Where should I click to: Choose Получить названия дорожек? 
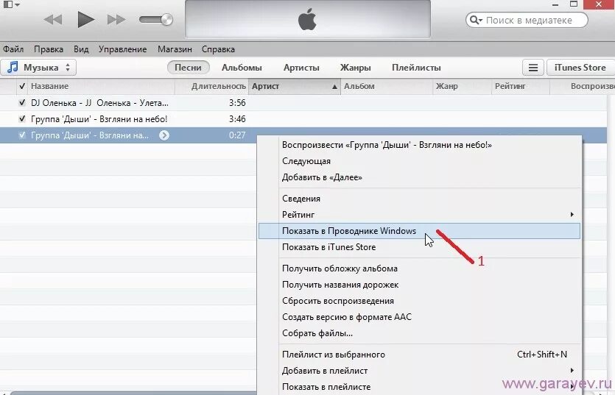[419, 285]
